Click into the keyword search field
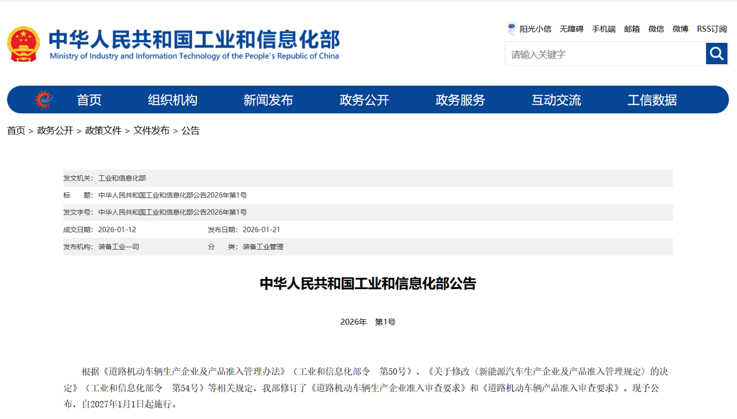This screenshot has height=419, width=737. click(605, 54)
